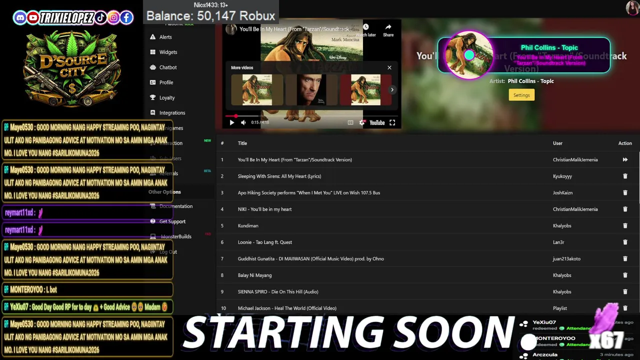Delete NIKI - You'll be in my heart
Screen dimensions: 640x360
tap(625, 209)
